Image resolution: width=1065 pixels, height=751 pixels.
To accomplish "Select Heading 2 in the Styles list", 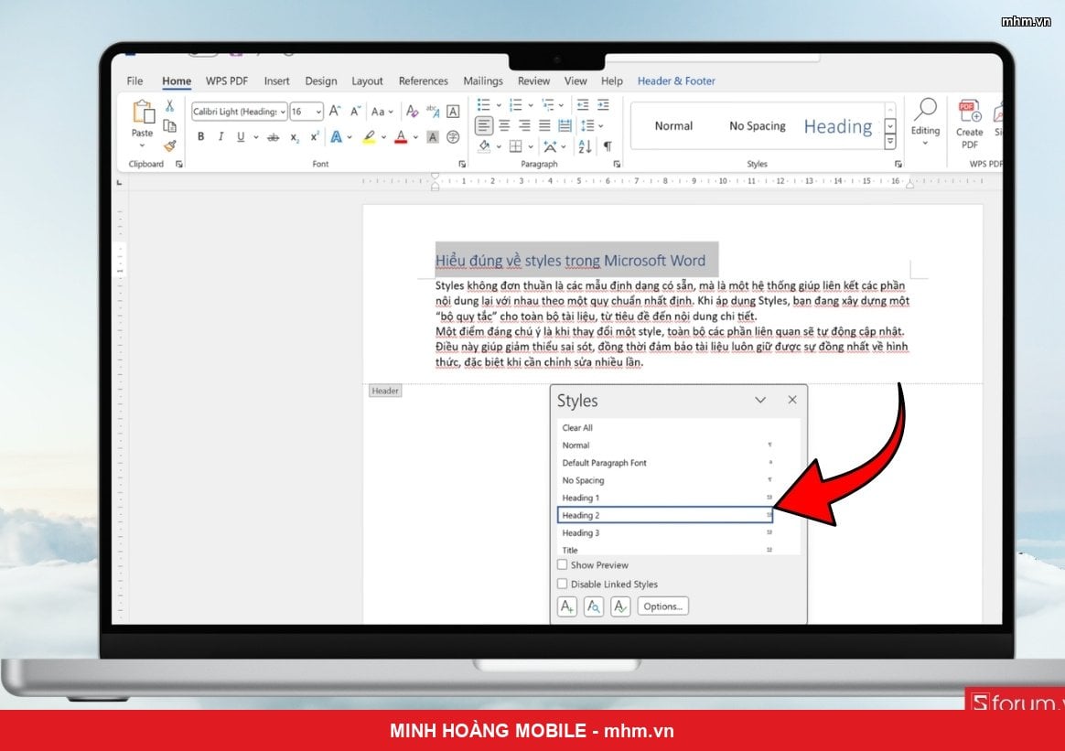I will click(666, 515).
